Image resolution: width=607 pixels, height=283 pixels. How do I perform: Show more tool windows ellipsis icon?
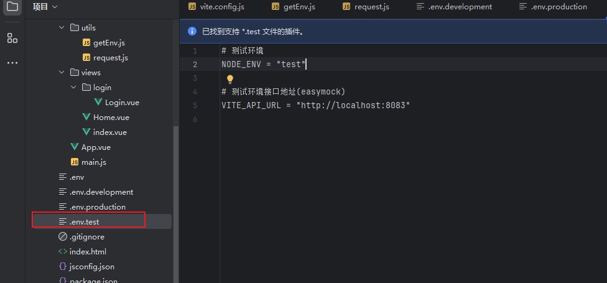tap(12, 63)
